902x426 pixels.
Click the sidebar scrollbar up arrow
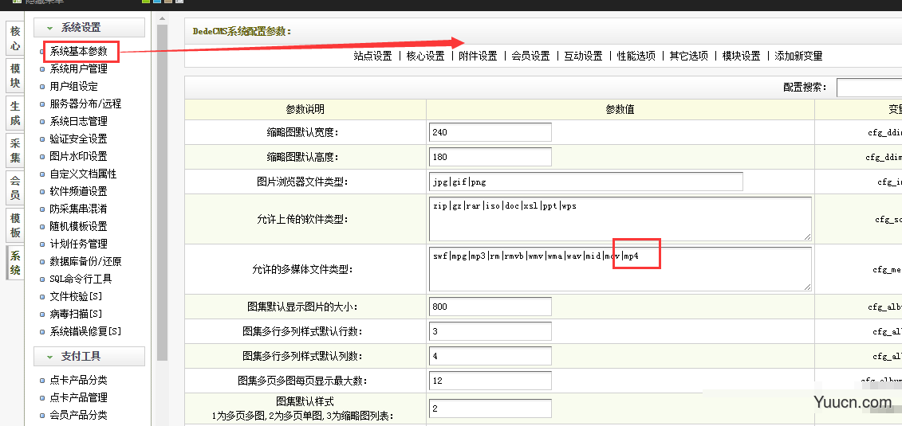click(x=162, y=18)
